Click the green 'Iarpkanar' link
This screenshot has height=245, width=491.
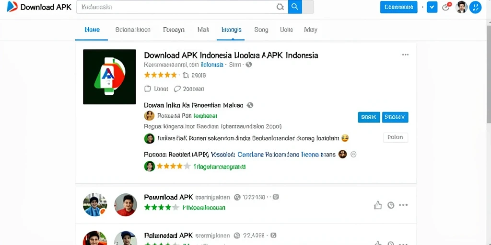tap(205, 116)
